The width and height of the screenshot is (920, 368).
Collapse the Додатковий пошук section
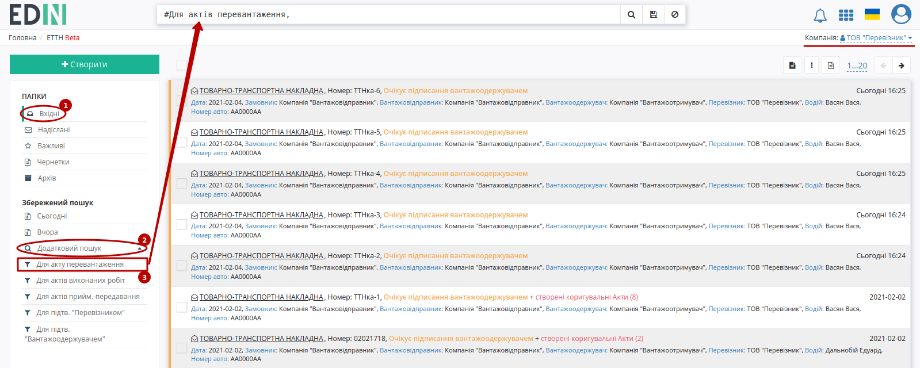point(84,248)
